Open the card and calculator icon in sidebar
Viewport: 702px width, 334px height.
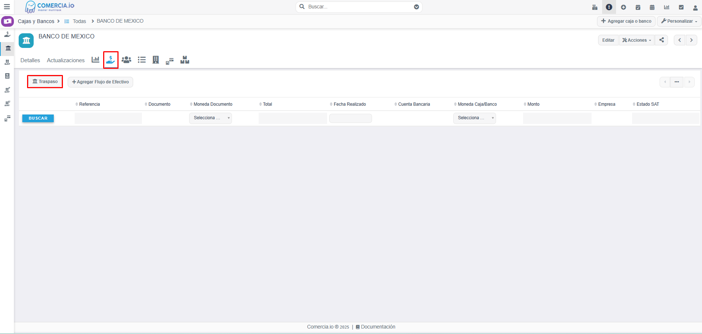pos(7,119)
